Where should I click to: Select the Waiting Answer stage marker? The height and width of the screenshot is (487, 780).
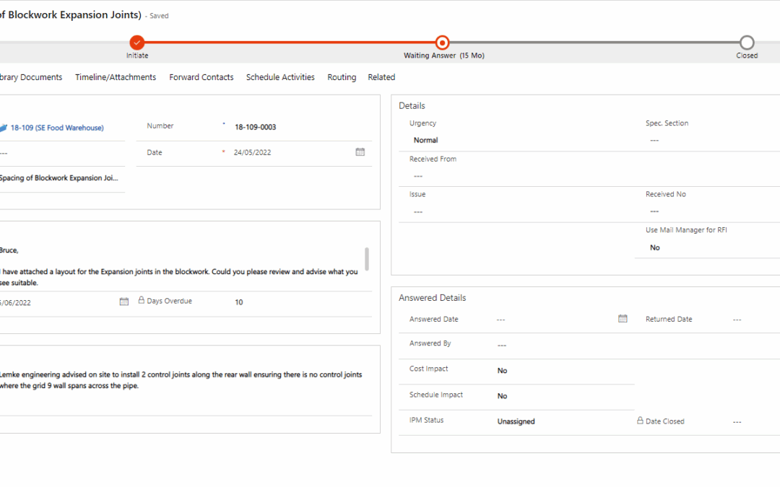[442, 43]
